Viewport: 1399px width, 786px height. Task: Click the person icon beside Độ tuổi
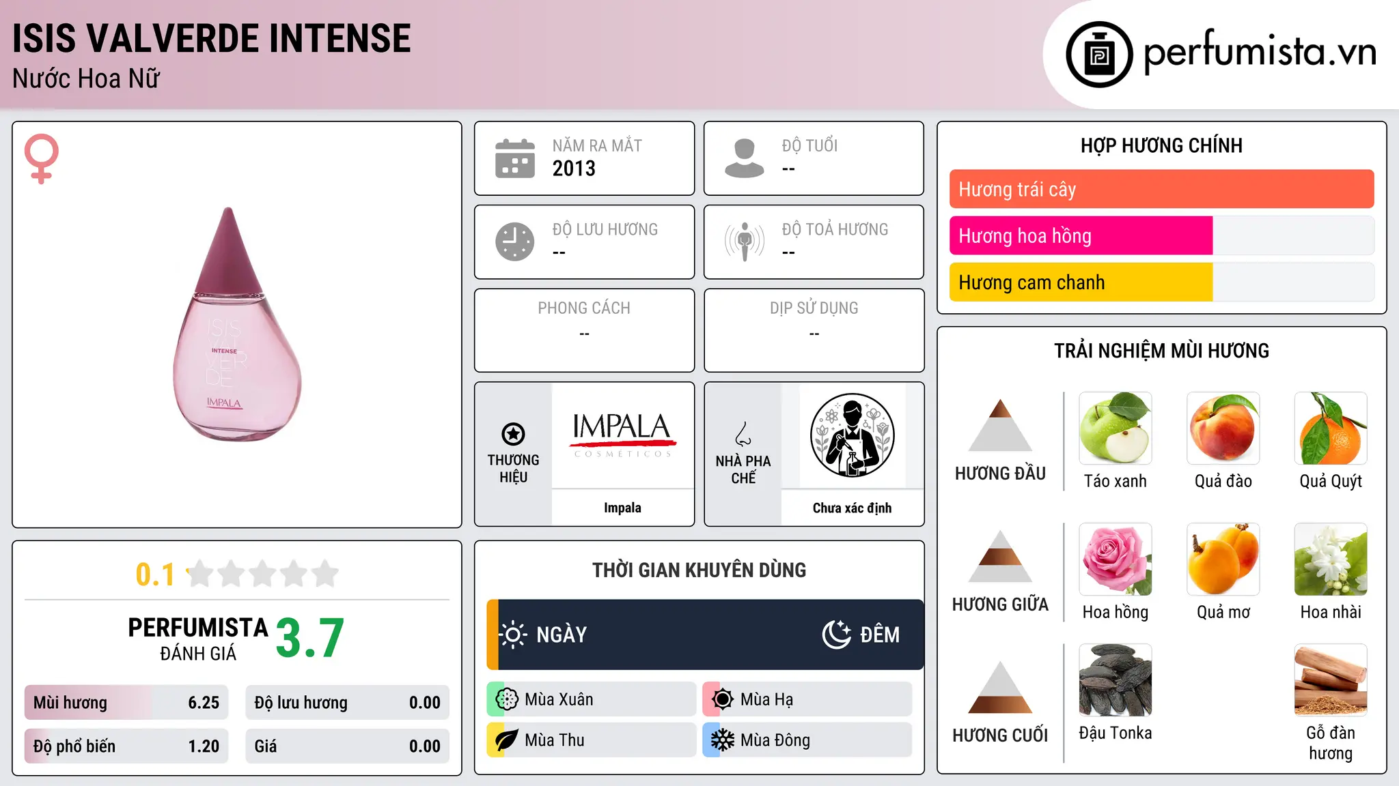[745, 158]
